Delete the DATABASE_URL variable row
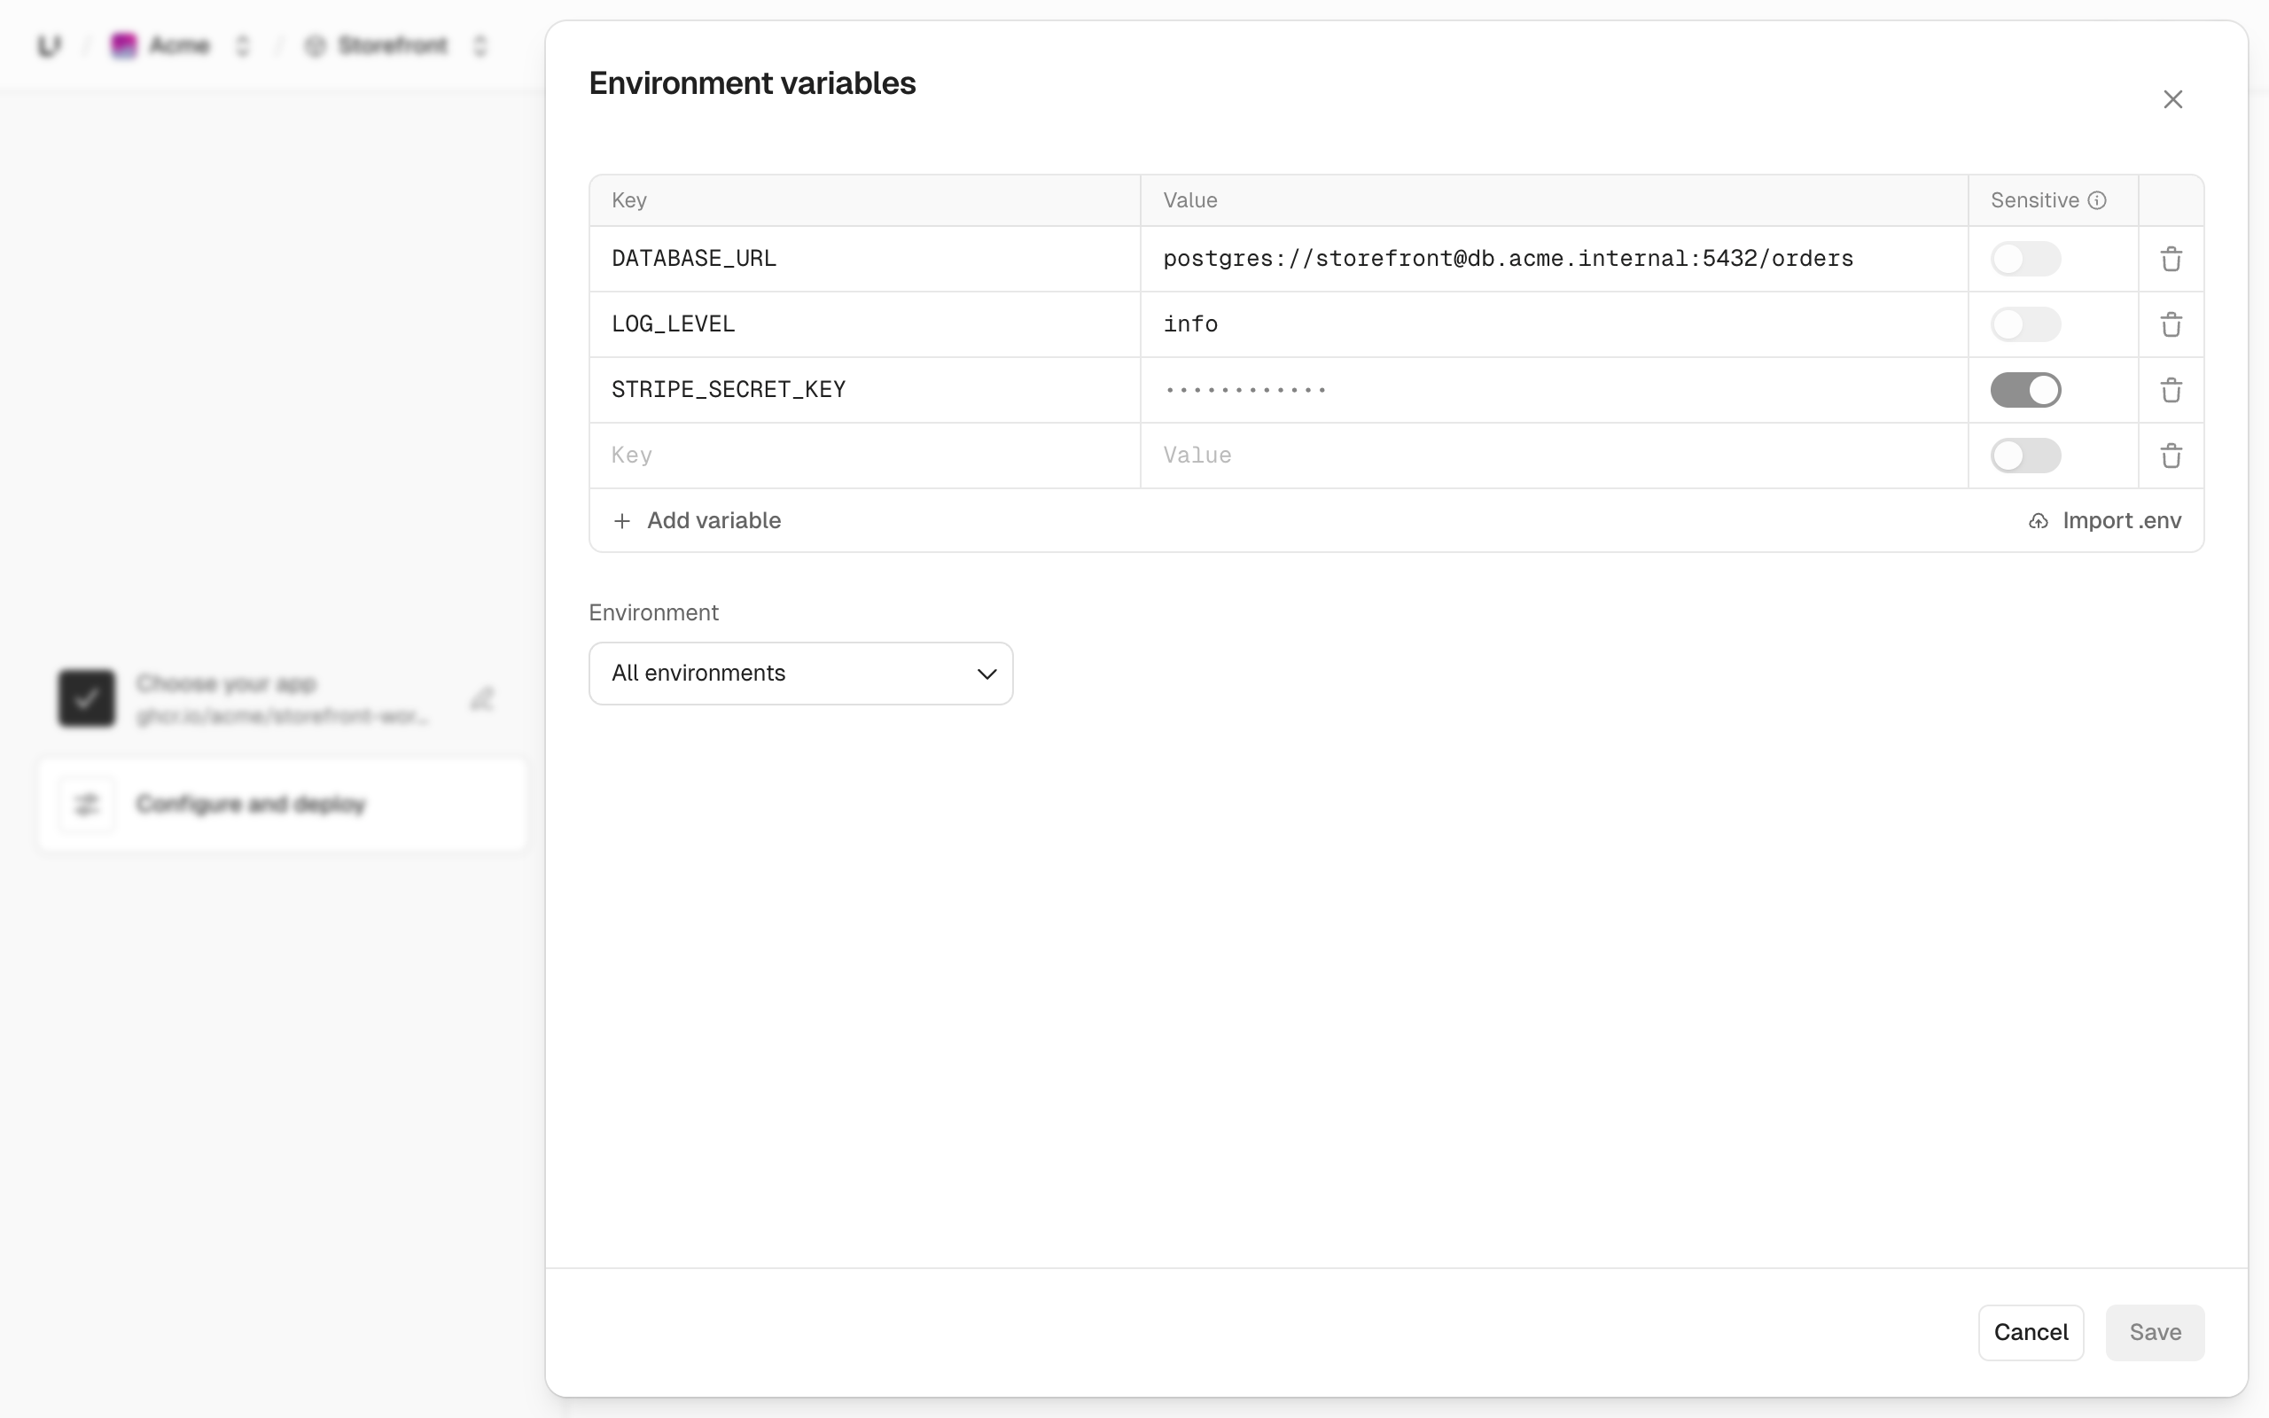 click(x=2171, y=259)
